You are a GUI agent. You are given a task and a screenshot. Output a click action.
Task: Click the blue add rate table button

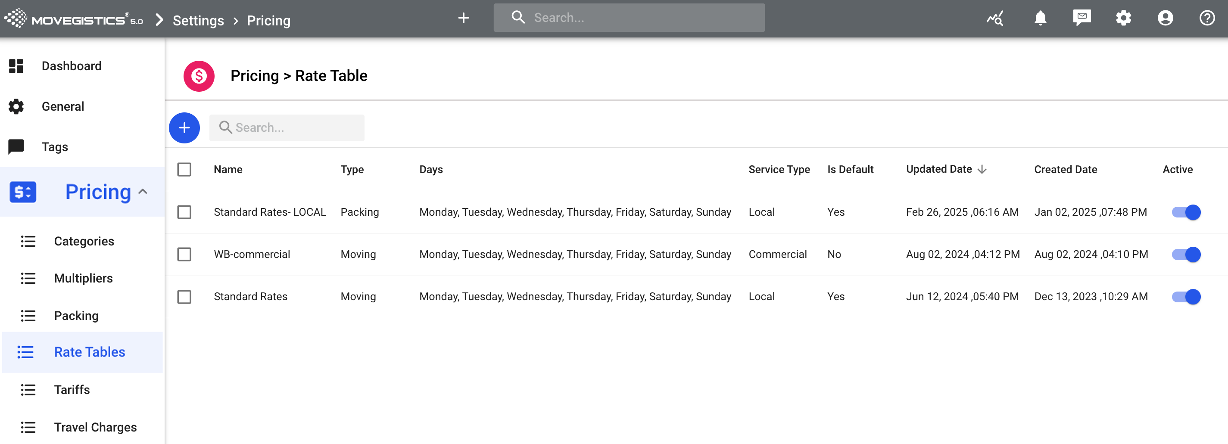[x=184, y=127]
